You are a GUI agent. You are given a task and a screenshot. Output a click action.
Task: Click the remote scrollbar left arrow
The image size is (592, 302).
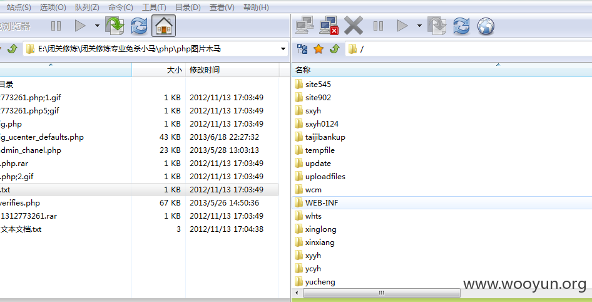pyautogui.click(x=297, y=293)
